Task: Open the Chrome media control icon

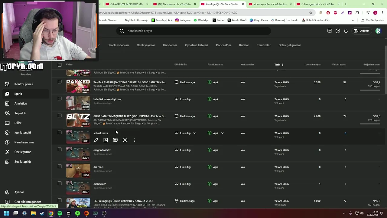Action: click(368, 13)
